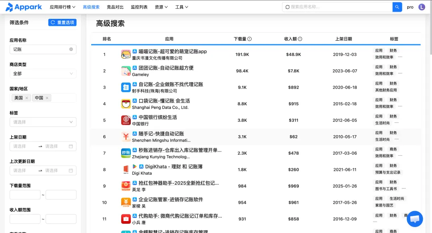Click the 收入额 info icon

(x=300, y=39)
